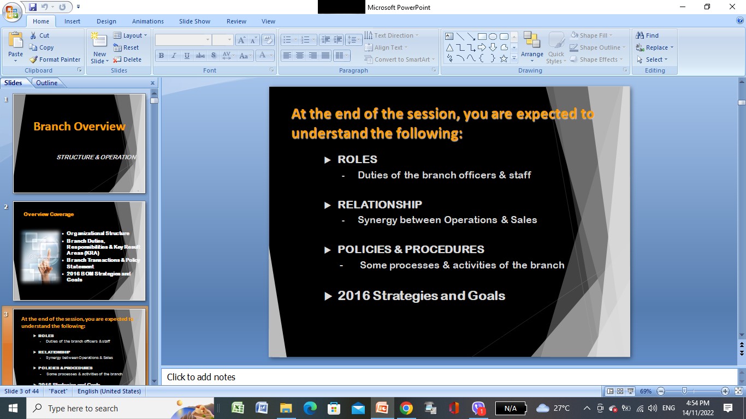Open the Paragraph dialog launcher
Screen dimensions: 746x419
[x=434, y=70]
